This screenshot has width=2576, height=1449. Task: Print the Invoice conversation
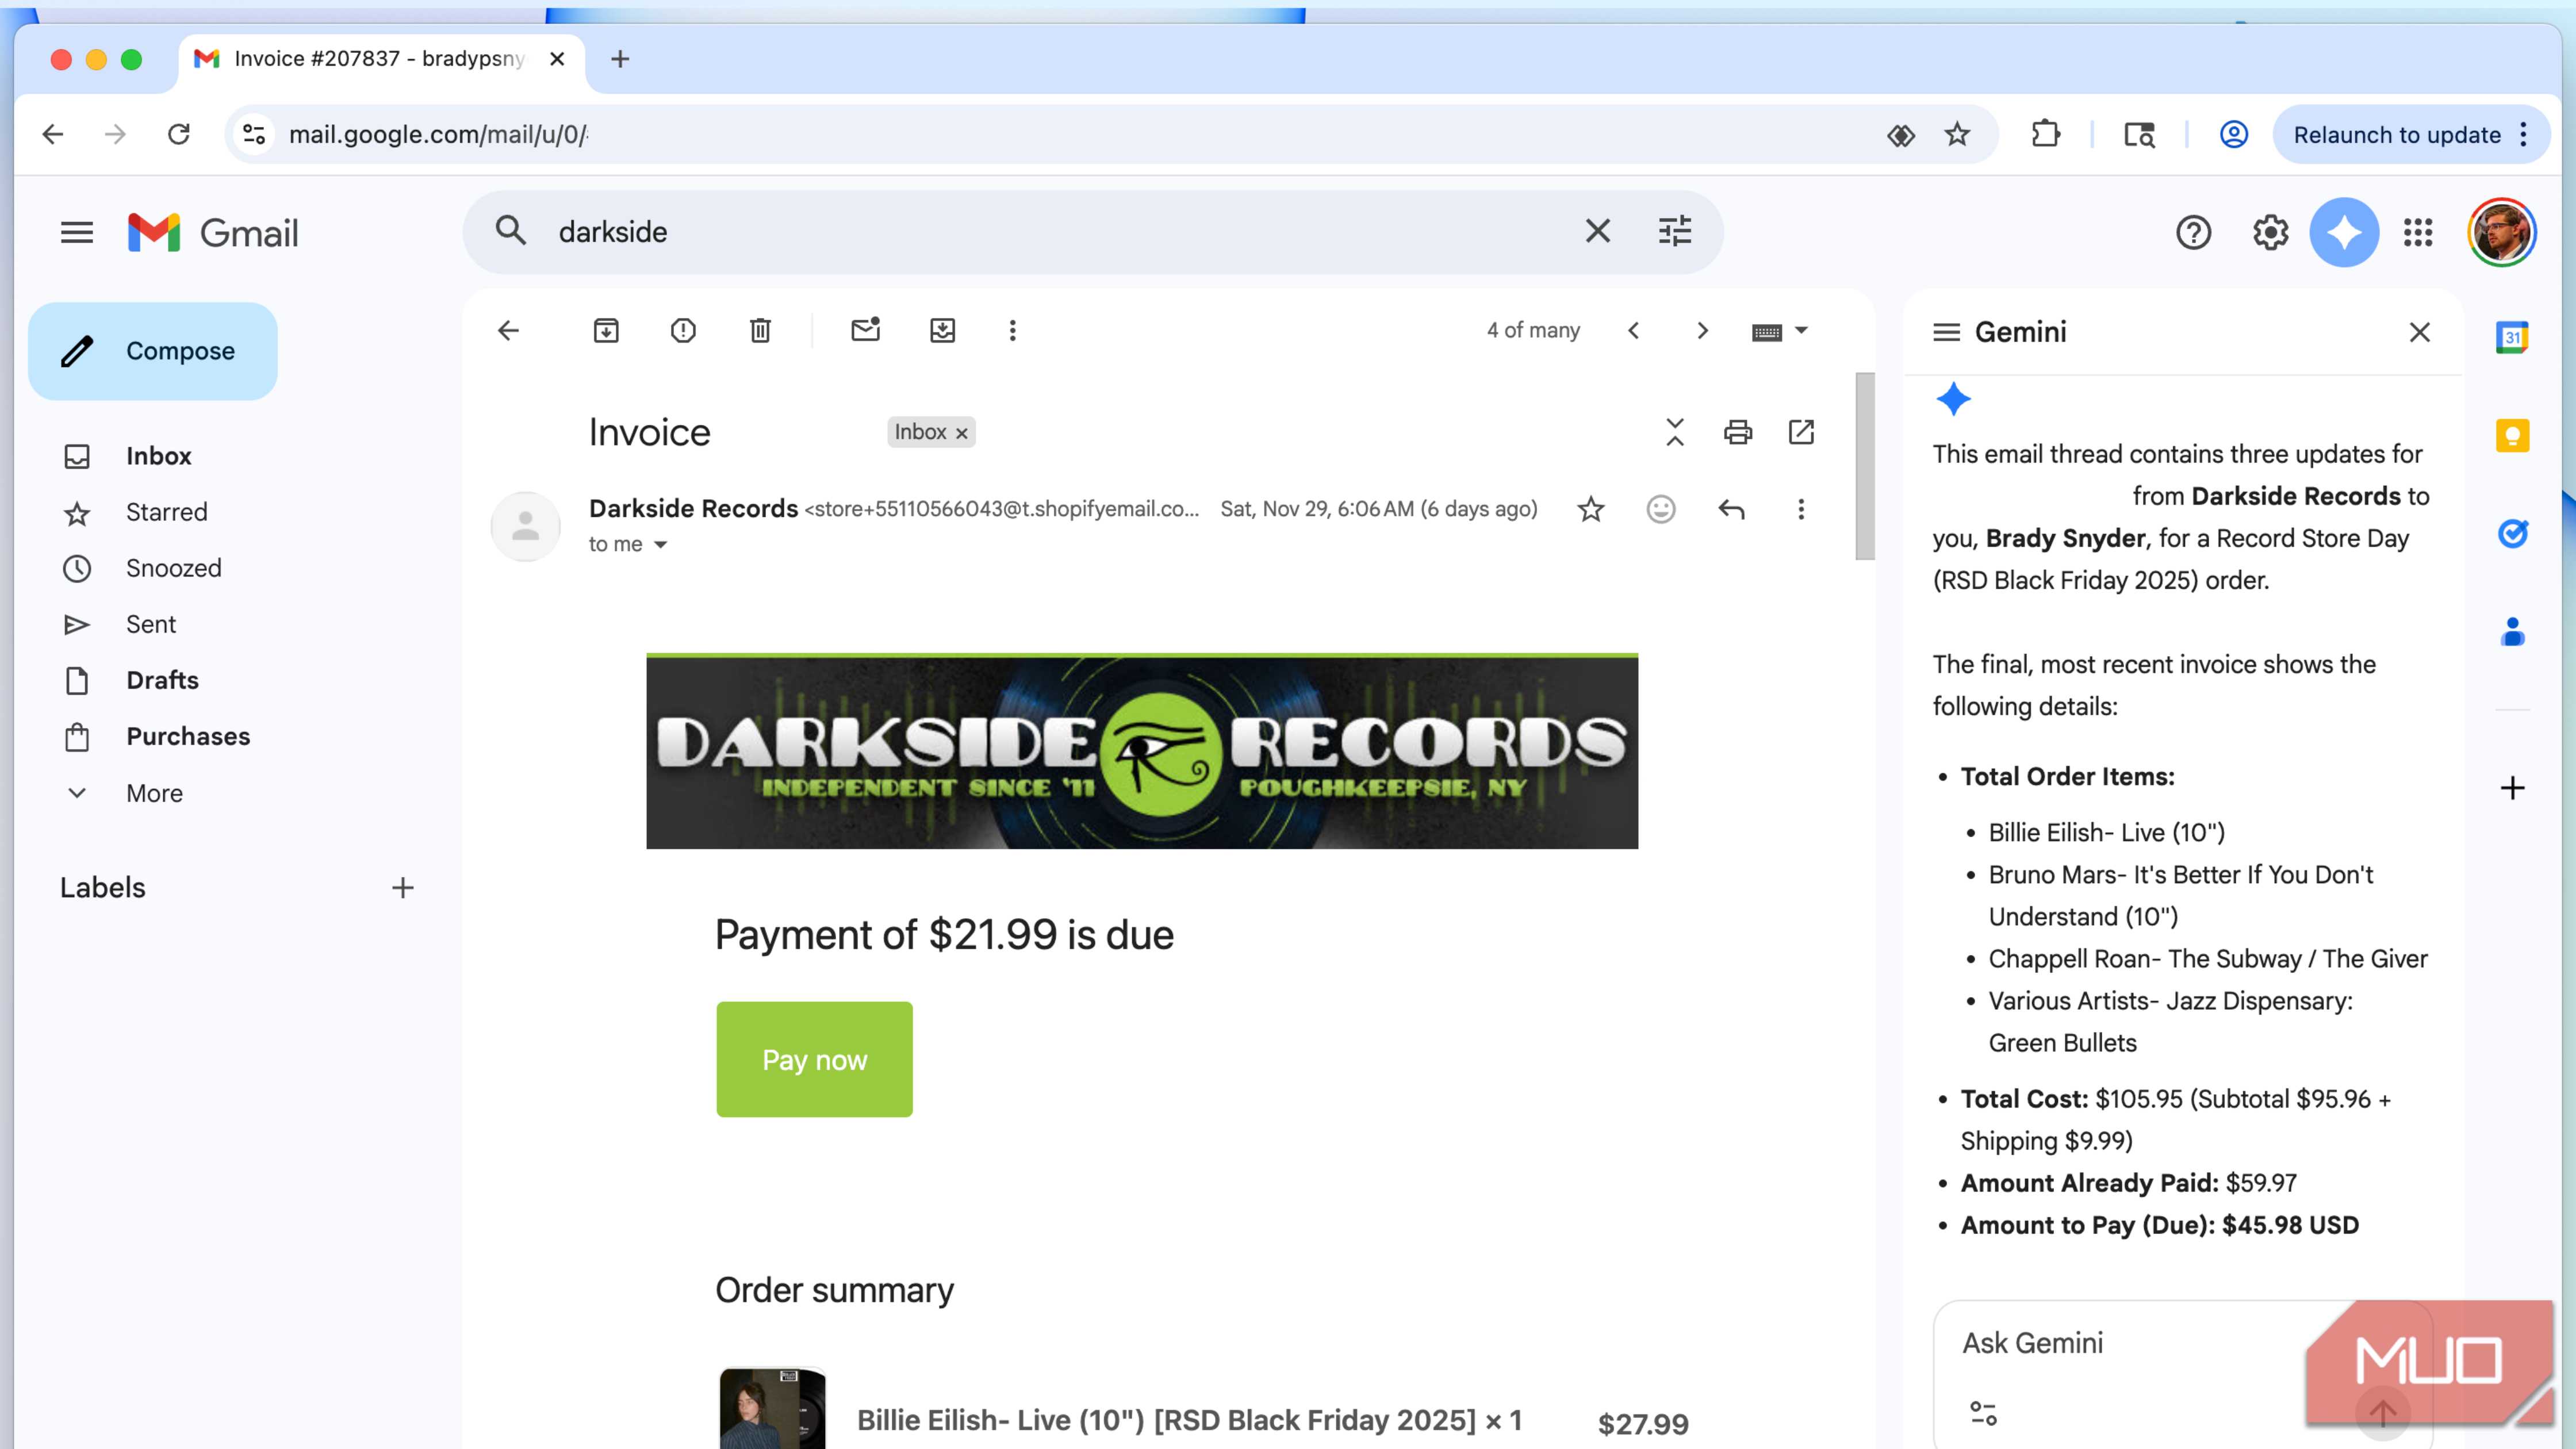[x=1738, y=432]
